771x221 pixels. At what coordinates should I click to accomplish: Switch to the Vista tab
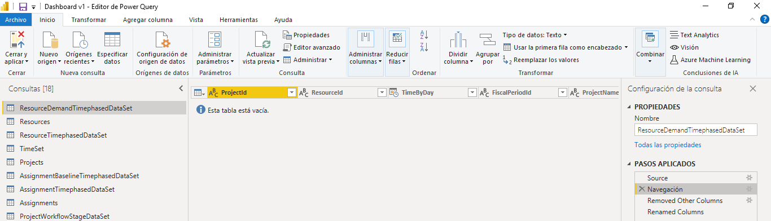coord(196,20)
